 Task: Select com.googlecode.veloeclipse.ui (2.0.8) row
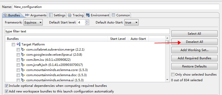pos(85,55)
